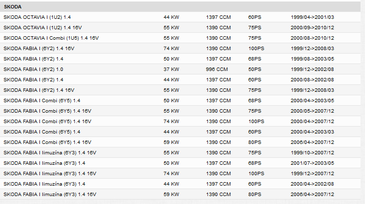Click 68PS in the FABIA I limuzína (6Y3) row
Image resolution: width=365 pixels, height=204 pixels.
tap(255, 163)
